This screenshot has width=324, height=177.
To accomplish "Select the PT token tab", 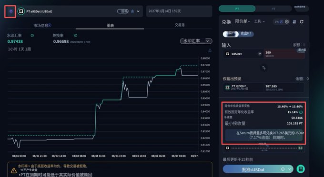I will pyautogui.click(x=237, y=9).
